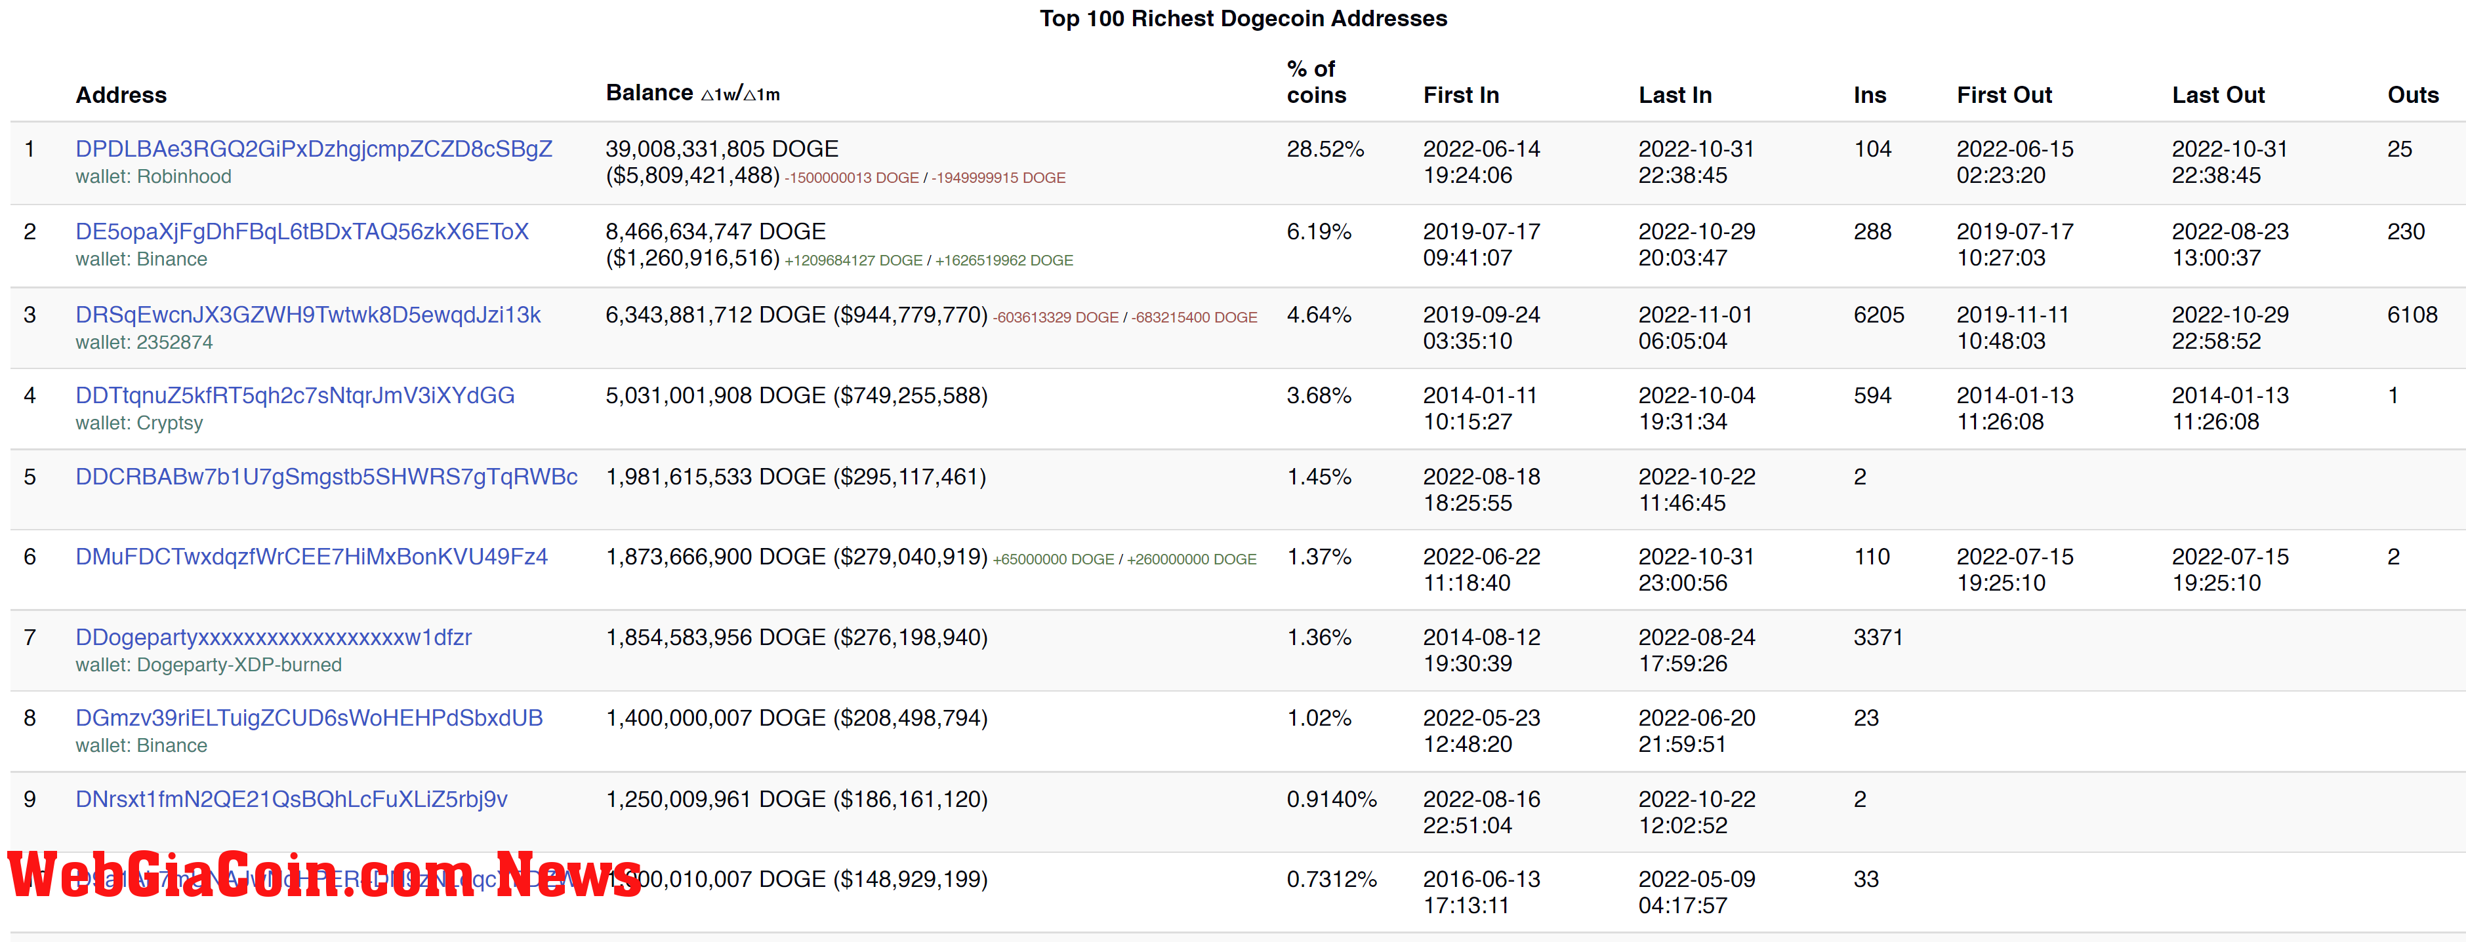Click the Top 100 Richest Dogecoin Addresses title
Image resolution: width=2466 pixels, height=942 pixels.
coord(1244,18)
